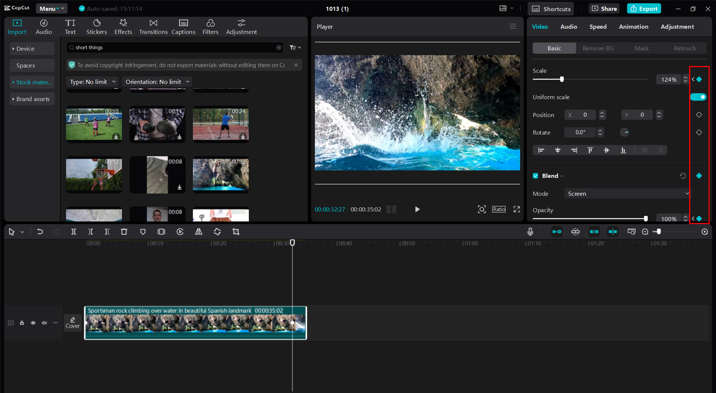
Task: Add a marker with the shield icon
Action: click(x=143, y=231)
